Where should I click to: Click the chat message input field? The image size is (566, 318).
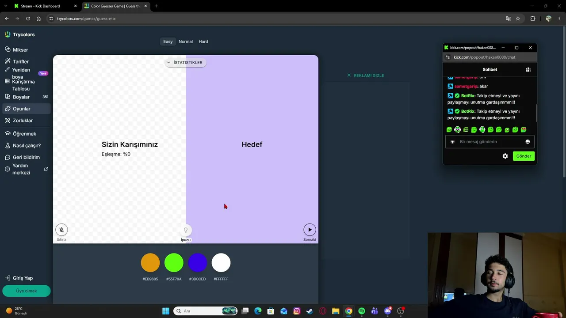490,142
